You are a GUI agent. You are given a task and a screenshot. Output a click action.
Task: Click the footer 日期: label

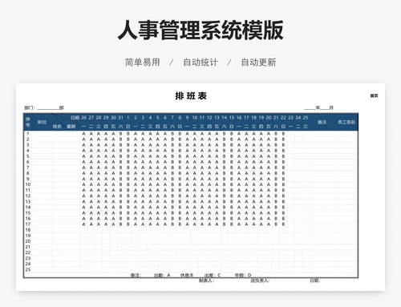point(315,281)
